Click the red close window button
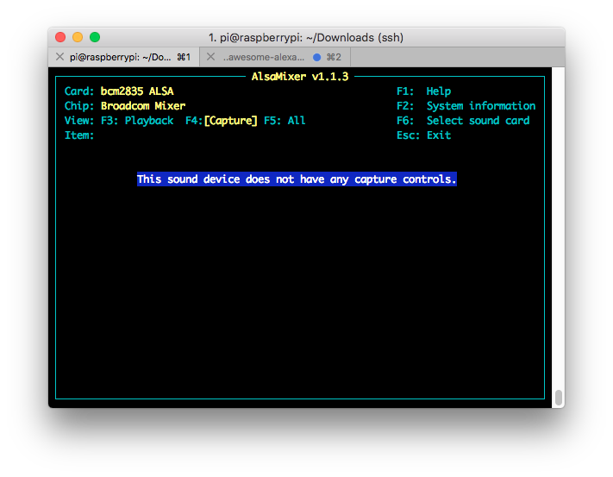This screenshot has height=477, width=613. point(60,37)
